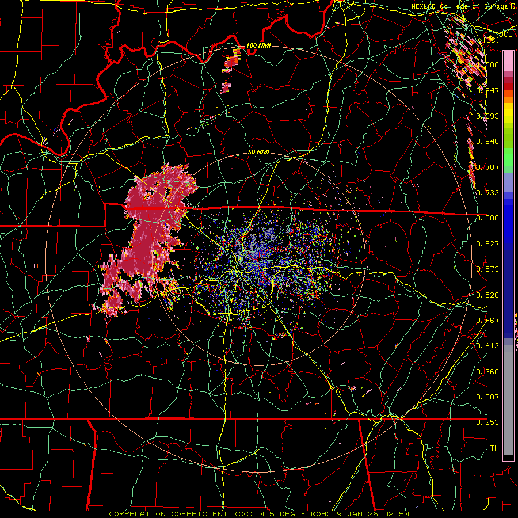The width and height of the screenshot is (518, 518).
Task: Click the 0.893 legend value
Action: point(487,116)
